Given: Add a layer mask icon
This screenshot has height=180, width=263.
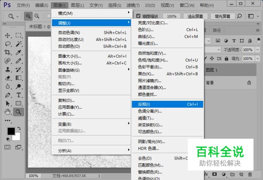Looking at the screenshot, I should tap(214, 174).
